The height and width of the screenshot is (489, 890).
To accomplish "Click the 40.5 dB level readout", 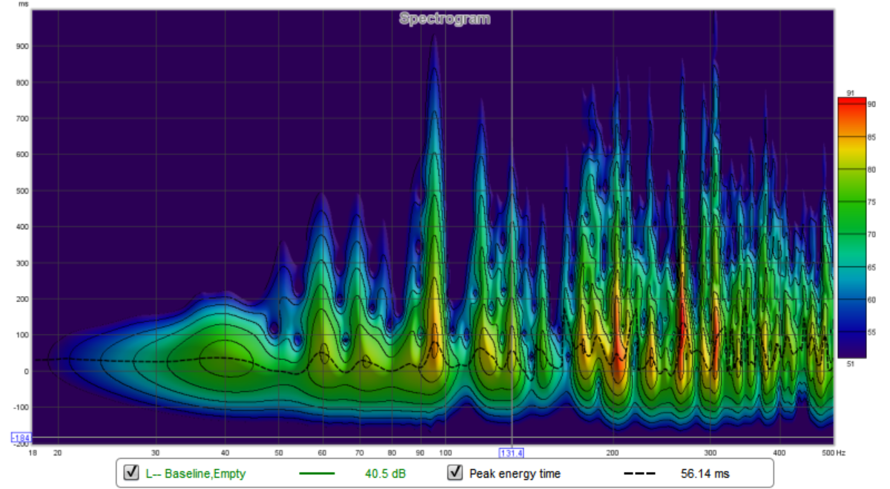I will click(384, 473).
